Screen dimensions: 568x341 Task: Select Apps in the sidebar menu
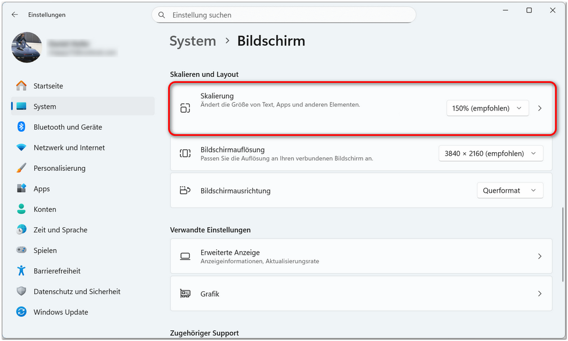tap(42, 189)
